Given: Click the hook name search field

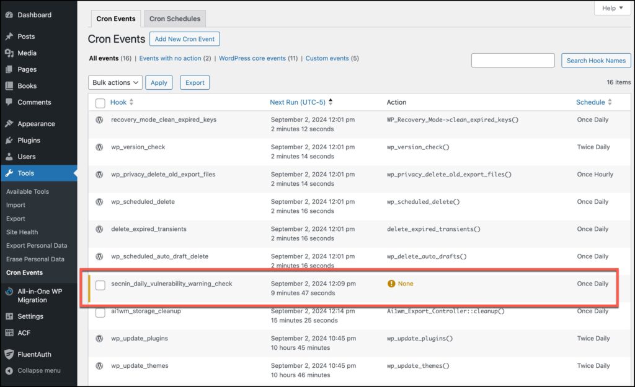Looking at the screenshot, I should click(x=513, y=60).
